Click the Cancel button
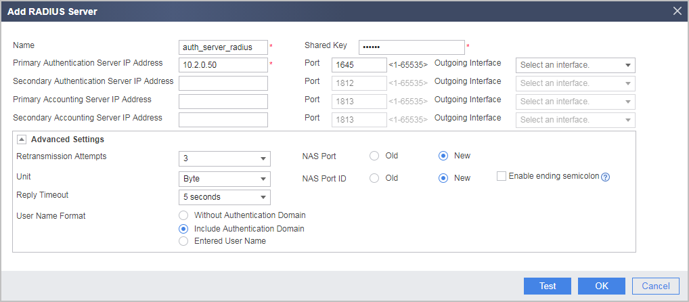The width and height of the screenshot is (689, 302). 656,286
